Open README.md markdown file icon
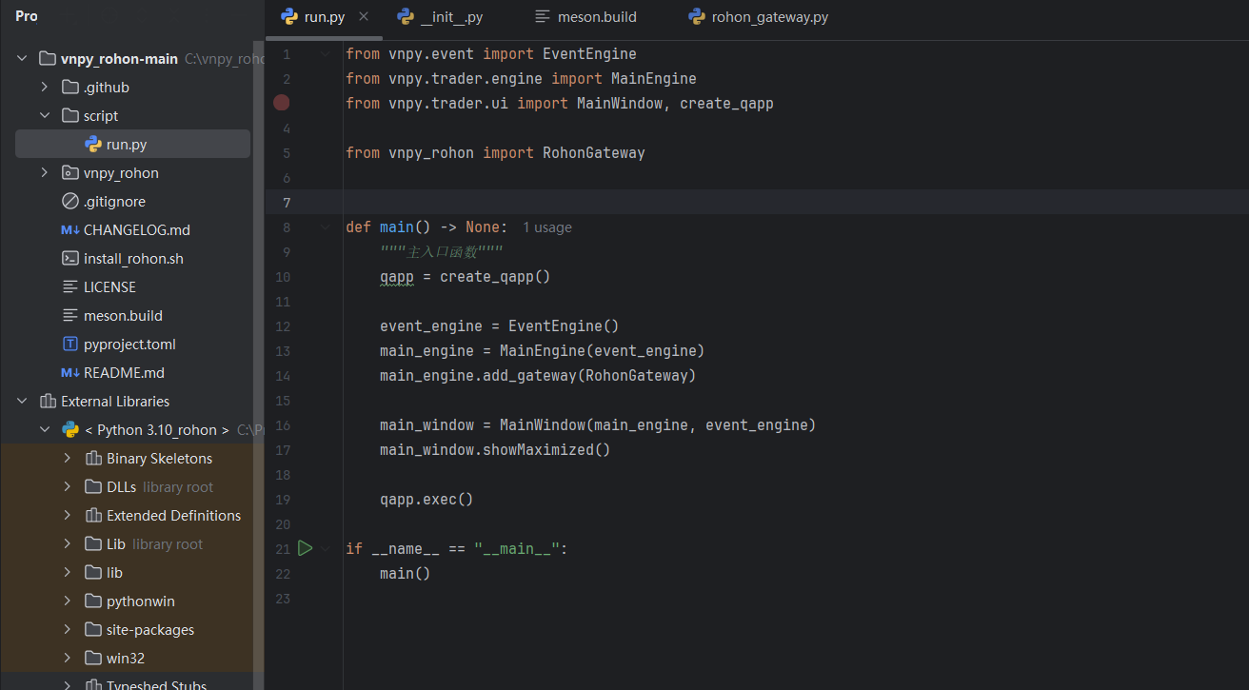 (x=69, y=373)
